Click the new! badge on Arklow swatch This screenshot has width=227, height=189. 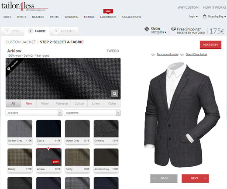pyautogui.click(x=55, y=162)
